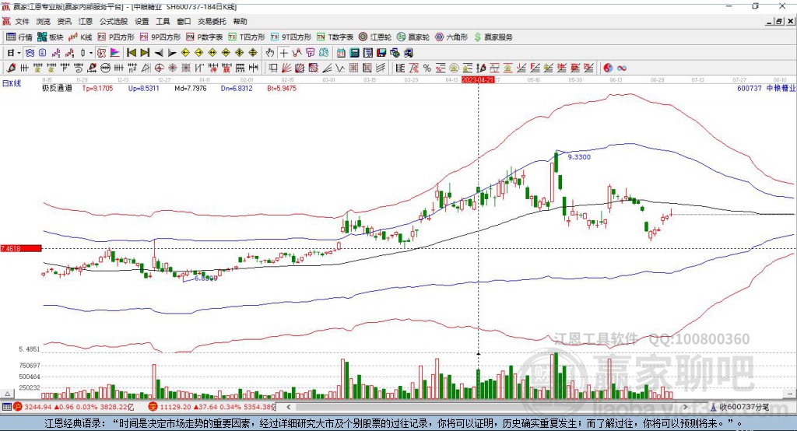
Task: Select the Gann fan lines tool
Action: (286, 68)
